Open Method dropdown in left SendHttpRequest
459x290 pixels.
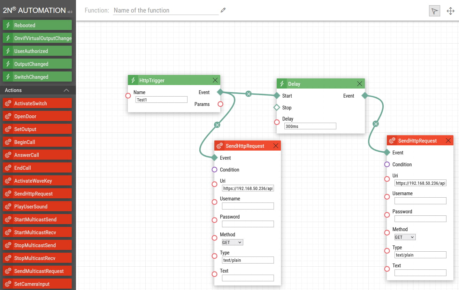click(x=232, y=242)
